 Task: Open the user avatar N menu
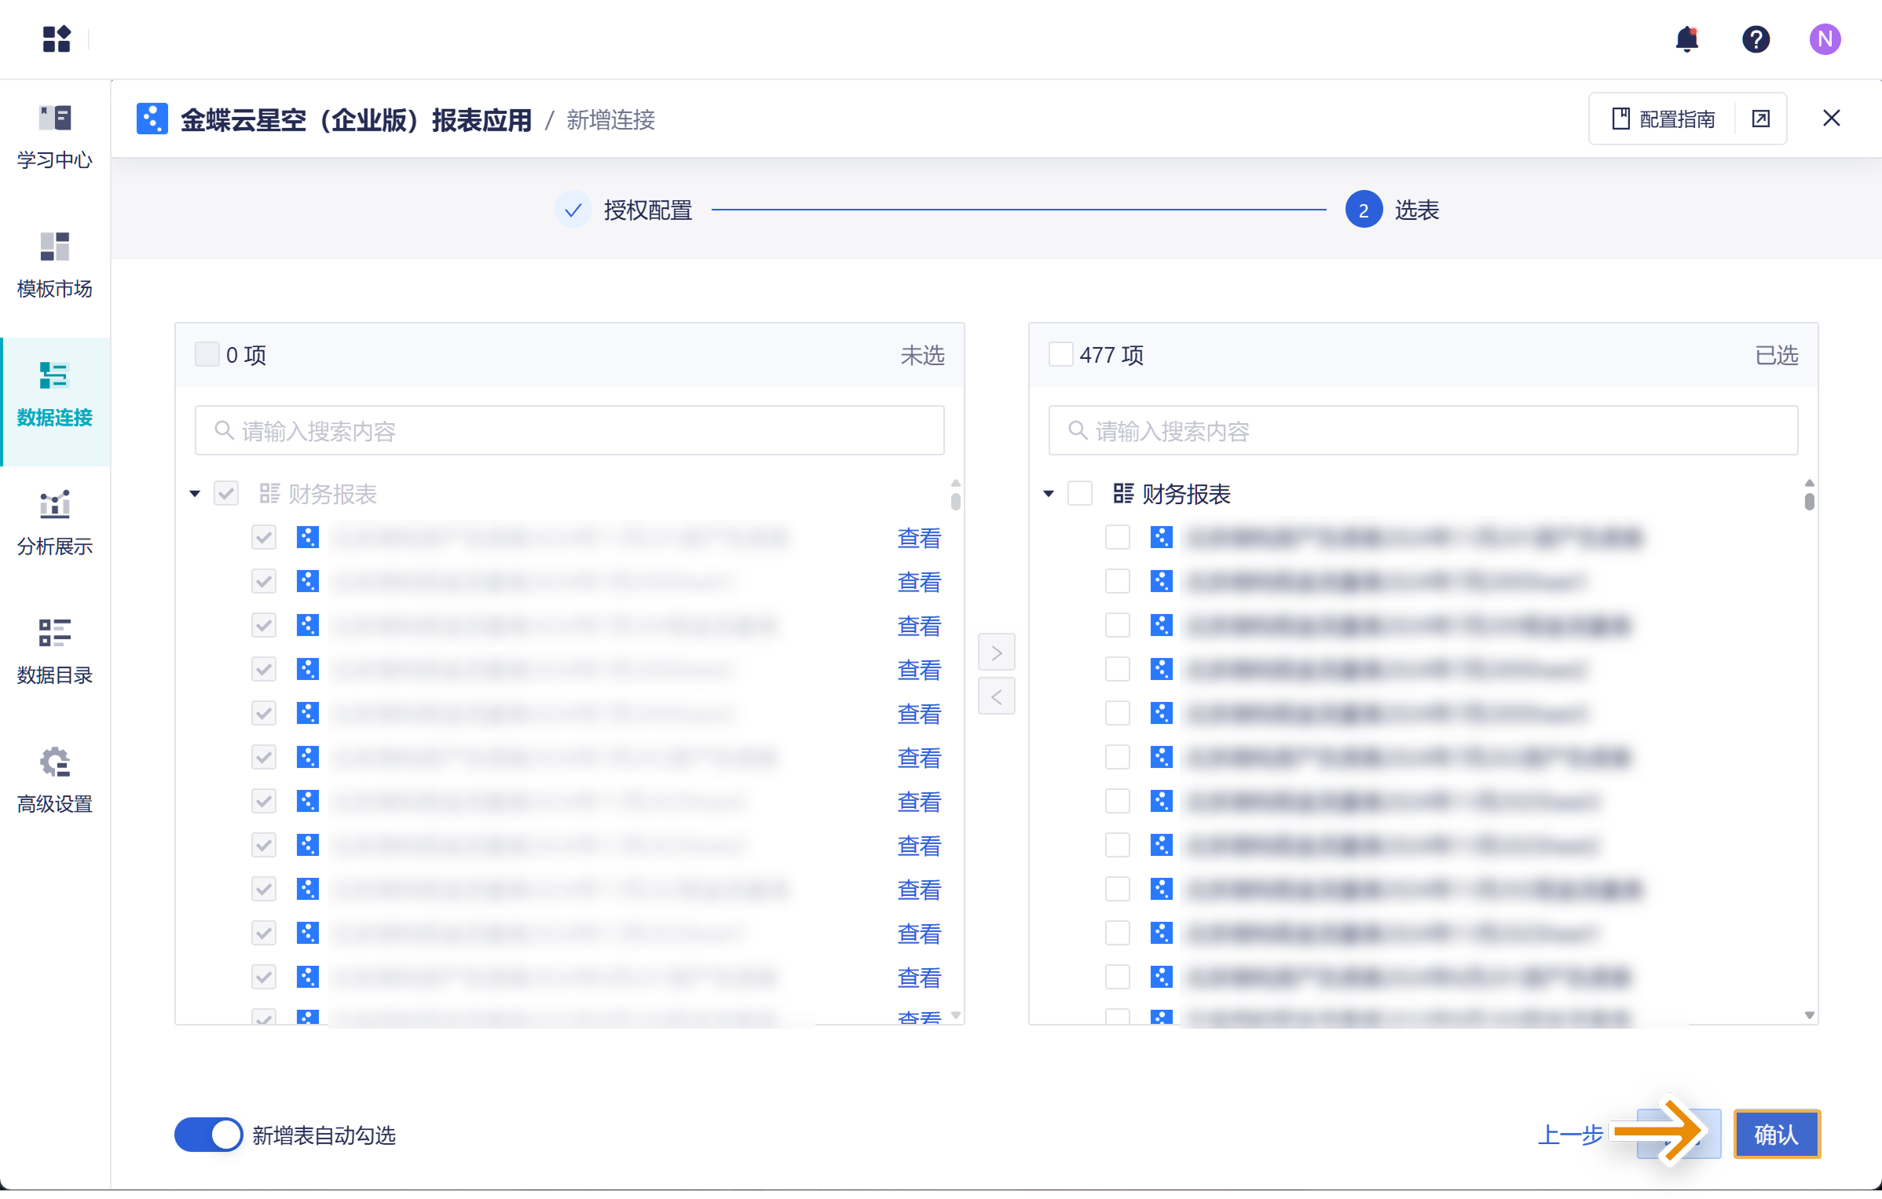[1825, 38]
